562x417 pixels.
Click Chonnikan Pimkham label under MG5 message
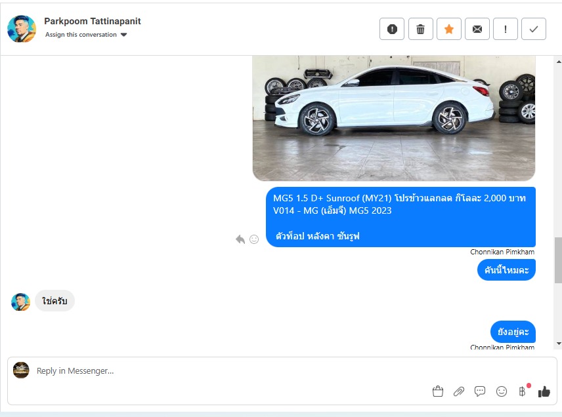tap(502, 252)
